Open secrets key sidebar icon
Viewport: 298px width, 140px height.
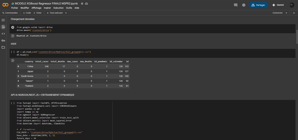[3, 41]
